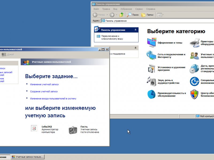Open the User accounts category icon
Image resolution: width=214 pixels, height=160 pixels.
tap(195, 56)
